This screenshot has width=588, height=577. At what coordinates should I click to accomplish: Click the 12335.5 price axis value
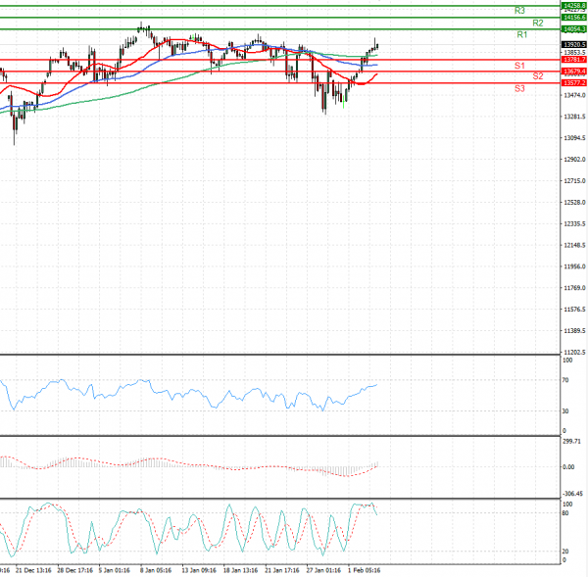pyautogui.click(x=574, y=223)
